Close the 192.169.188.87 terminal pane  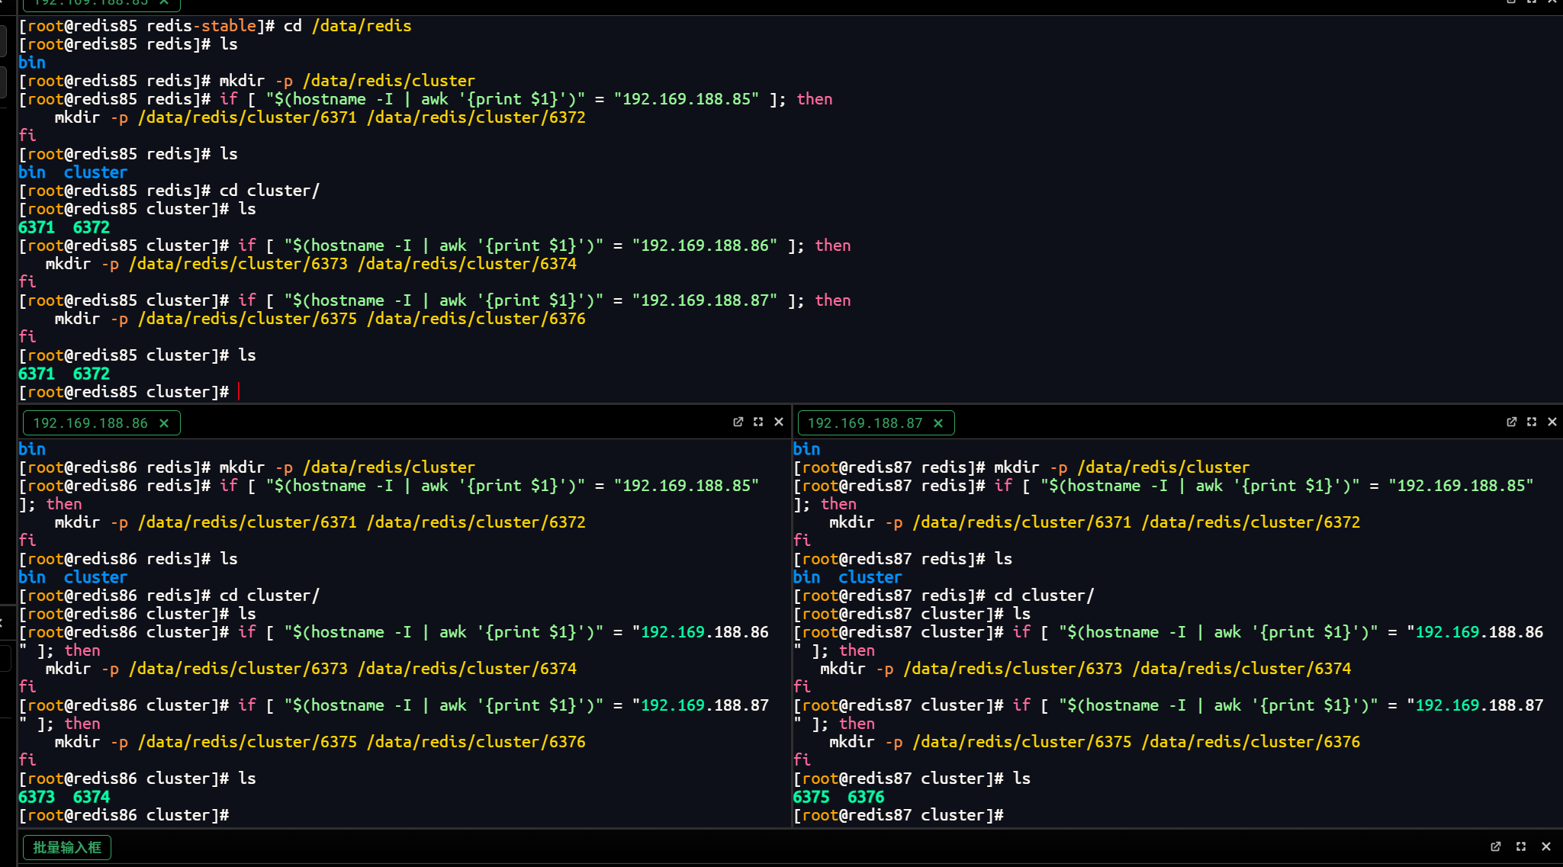(1552, 422)
